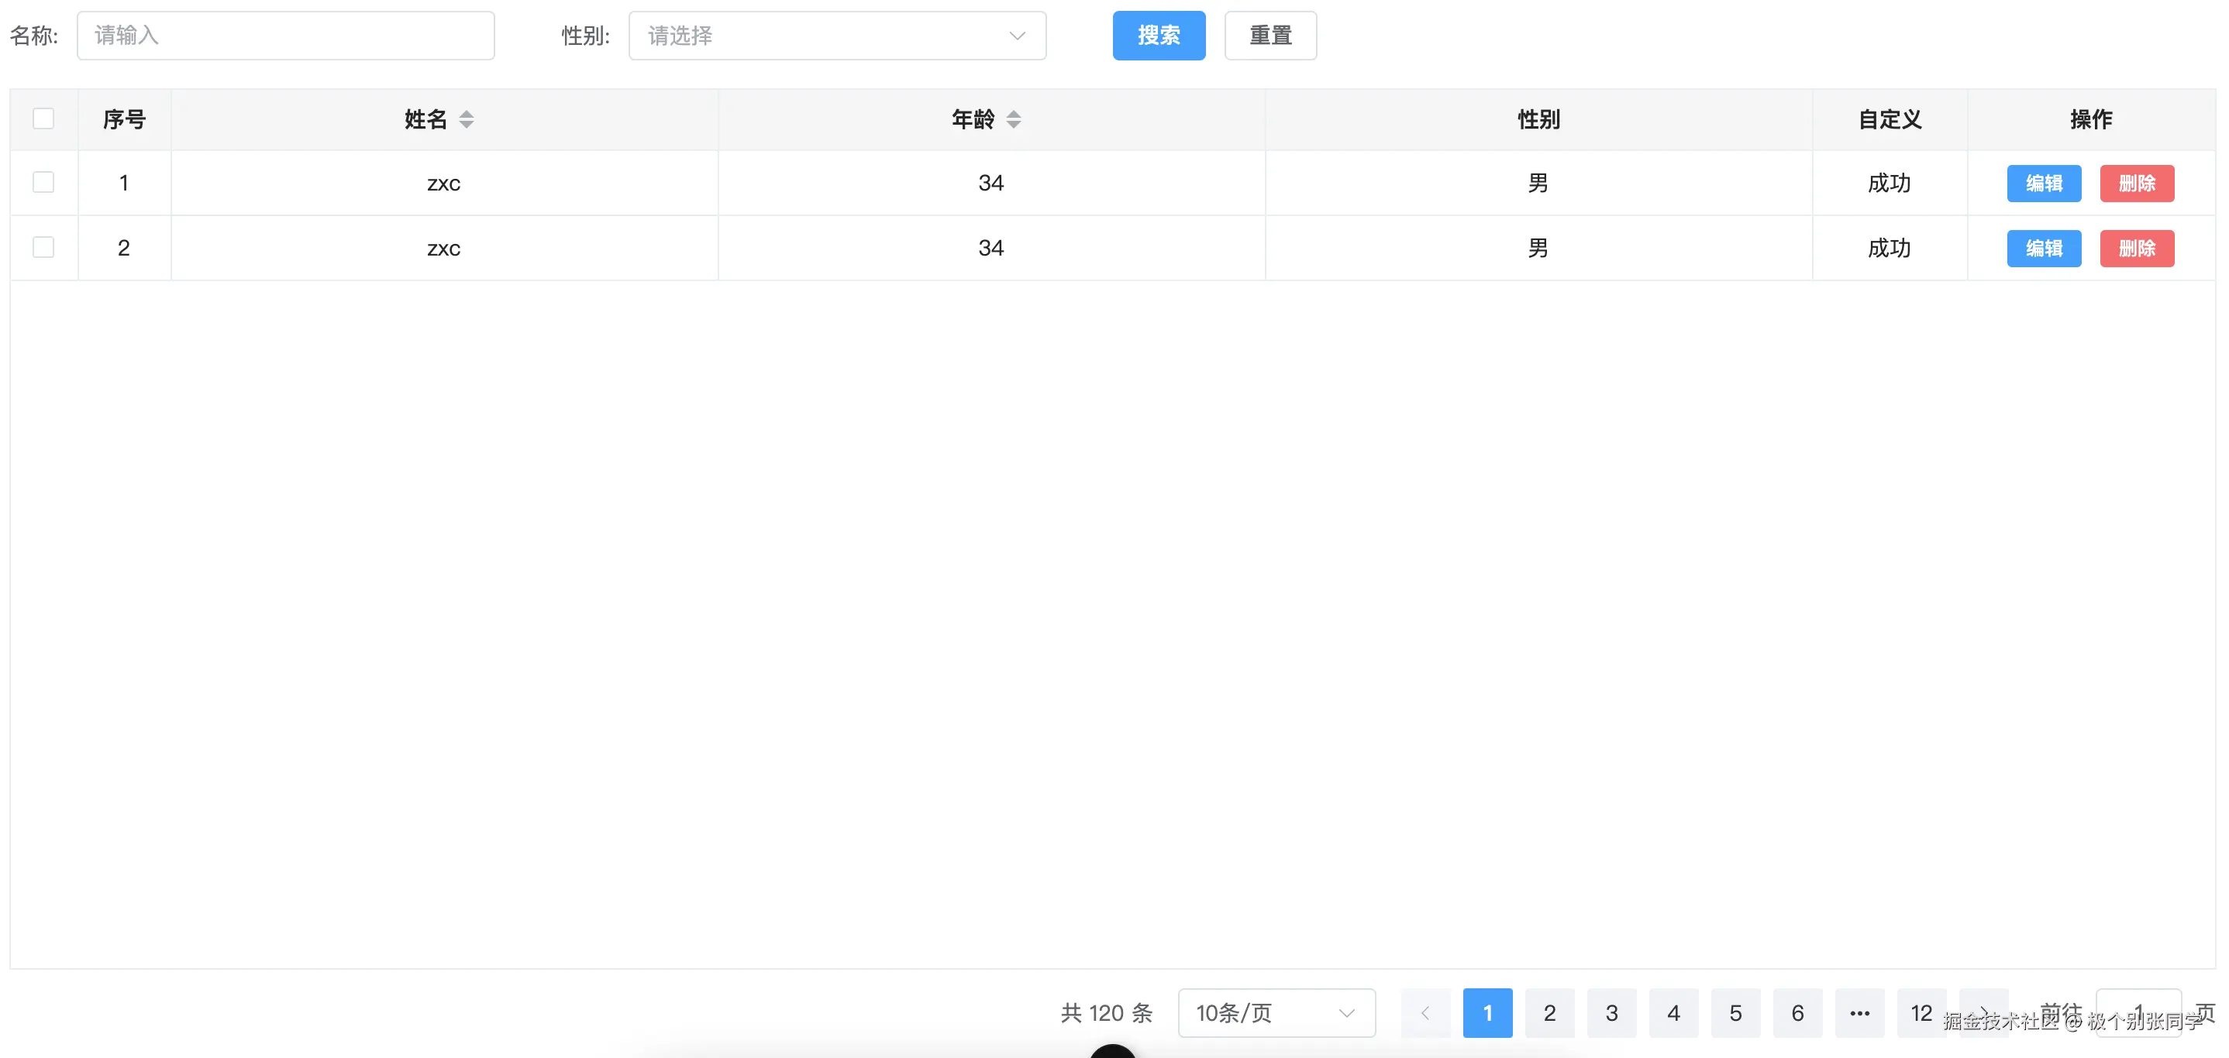Expand the 10条/页 page size dropdown

(1276, 1013)
